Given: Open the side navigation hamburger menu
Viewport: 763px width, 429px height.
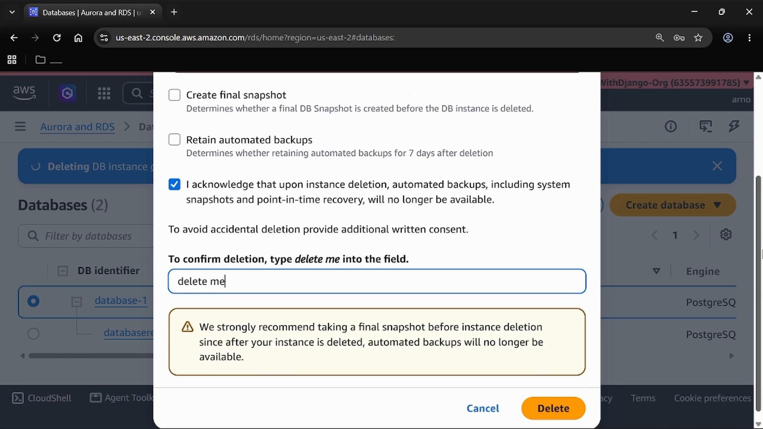Looking at the screenshot, I should pyautogui.click(x=20, y=127).
